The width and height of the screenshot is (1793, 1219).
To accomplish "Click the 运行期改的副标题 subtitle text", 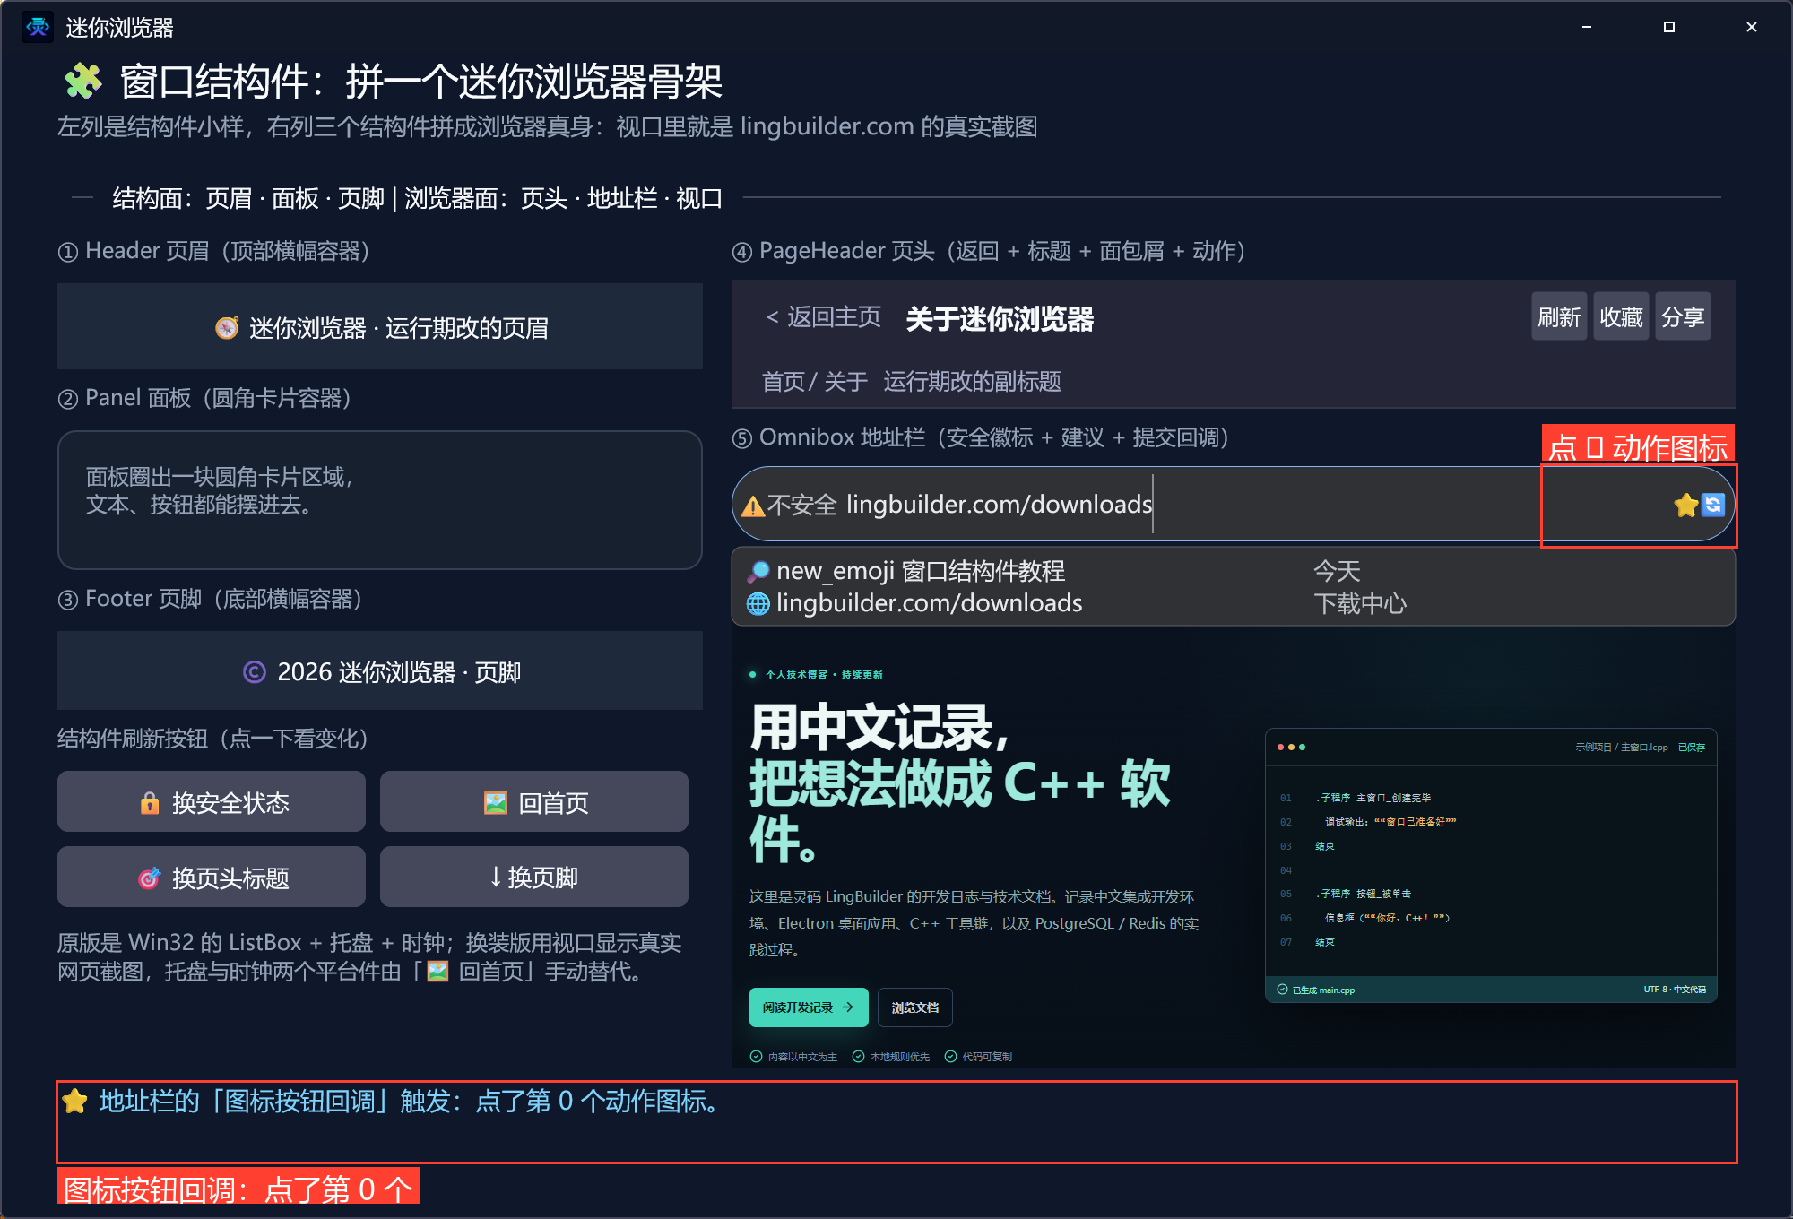I will (972, 382).
